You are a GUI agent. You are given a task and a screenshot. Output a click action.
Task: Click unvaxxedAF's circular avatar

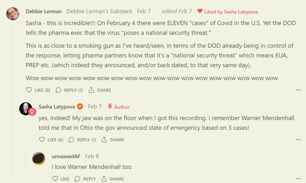[39, 158]
